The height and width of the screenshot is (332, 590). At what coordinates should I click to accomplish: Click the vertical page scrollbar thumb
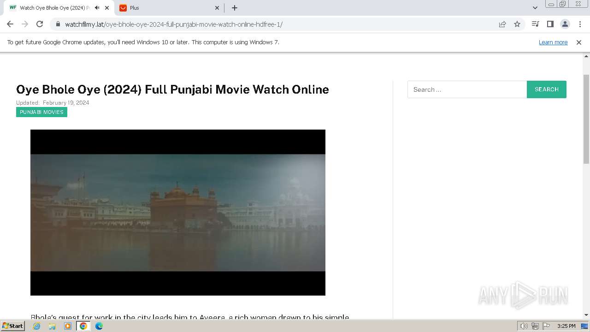(x=586, y=119)
